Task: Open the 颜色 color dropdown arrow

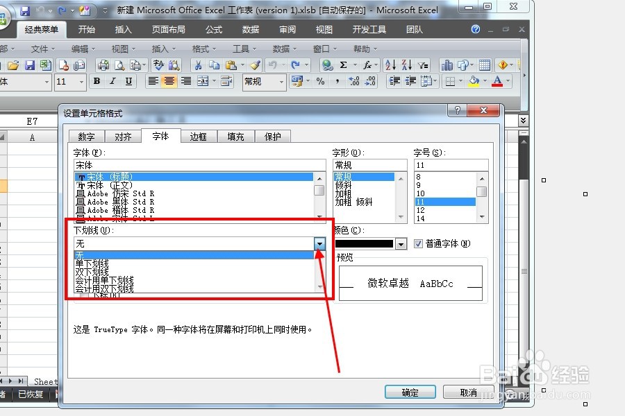Action: click(401, 244)
